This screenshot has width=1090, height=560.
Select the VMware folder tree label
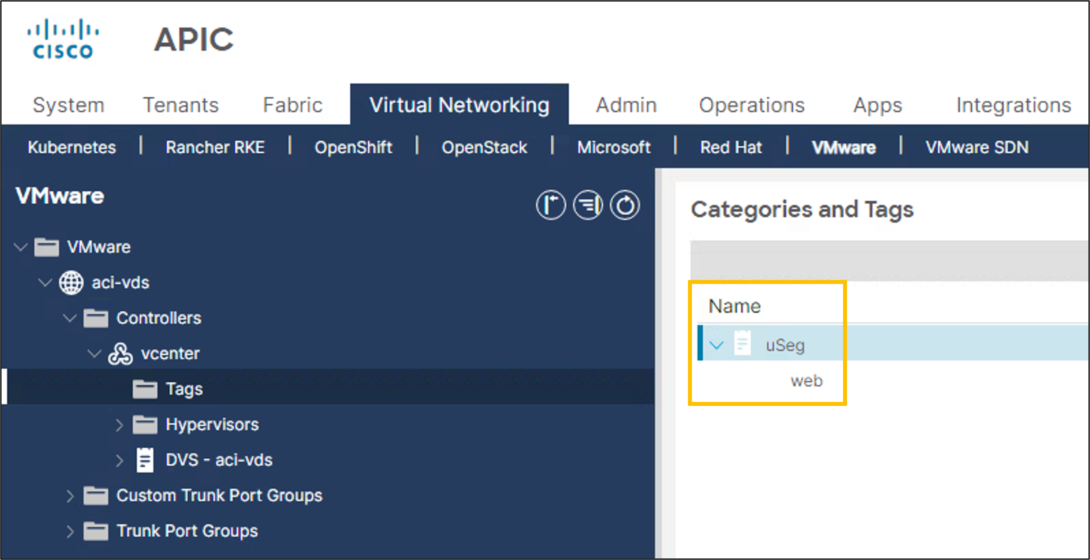[x=99, y=247]
